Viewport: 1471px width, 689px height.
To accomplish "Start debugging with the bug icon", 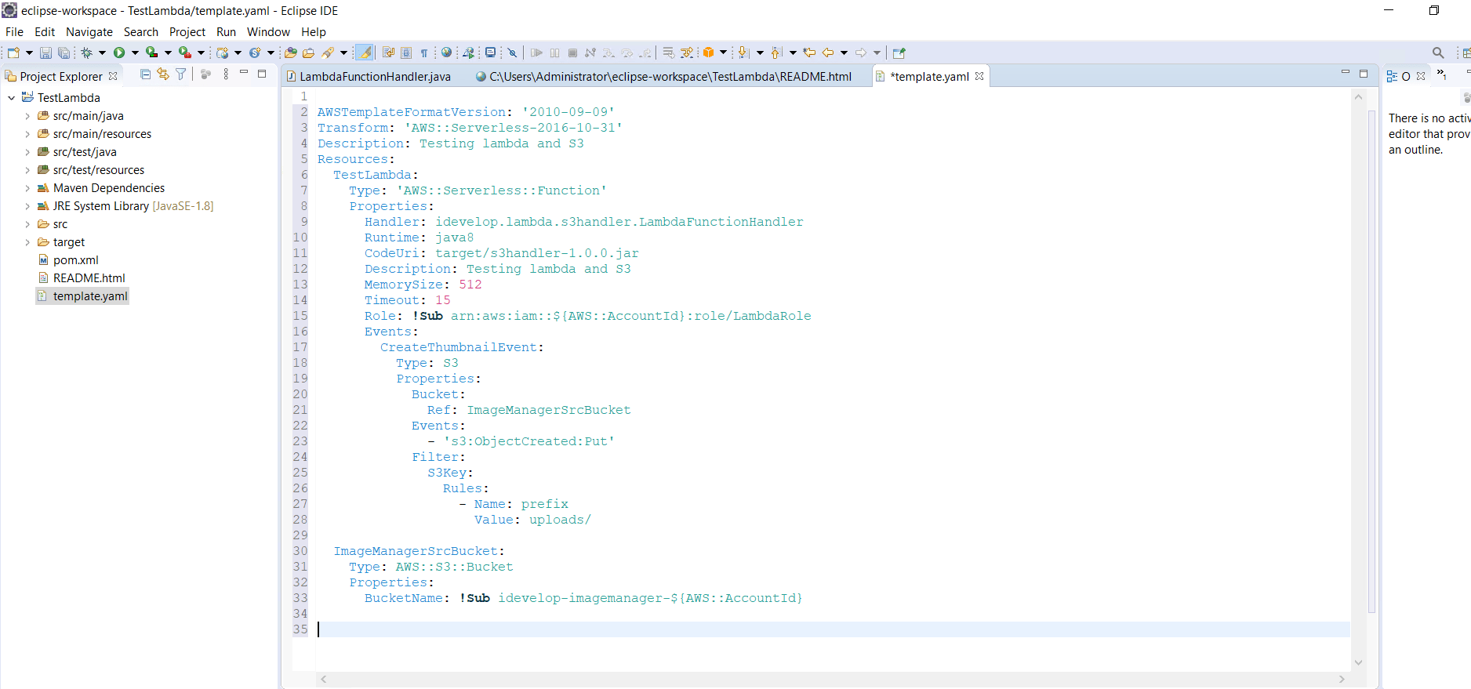I will click(x=86, y=53).
